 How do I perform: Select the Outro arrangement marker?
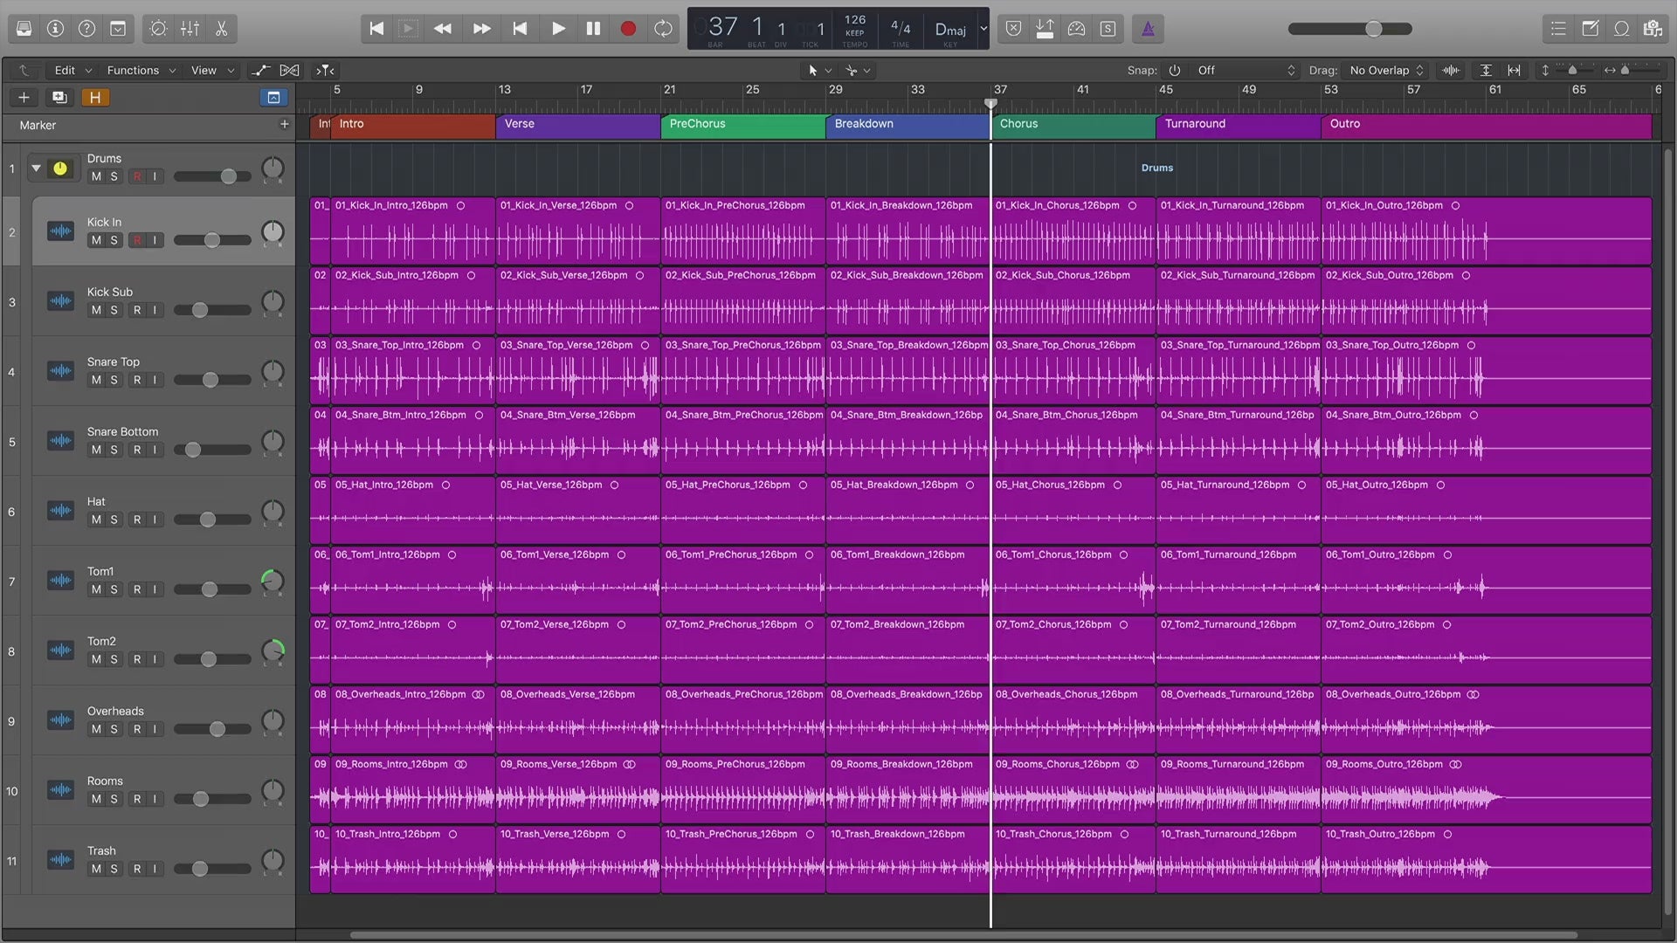(1487, 125)
